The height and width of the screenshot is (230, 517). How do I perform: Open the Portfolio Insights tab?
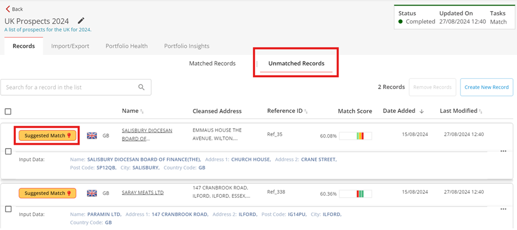click(187, 46)
